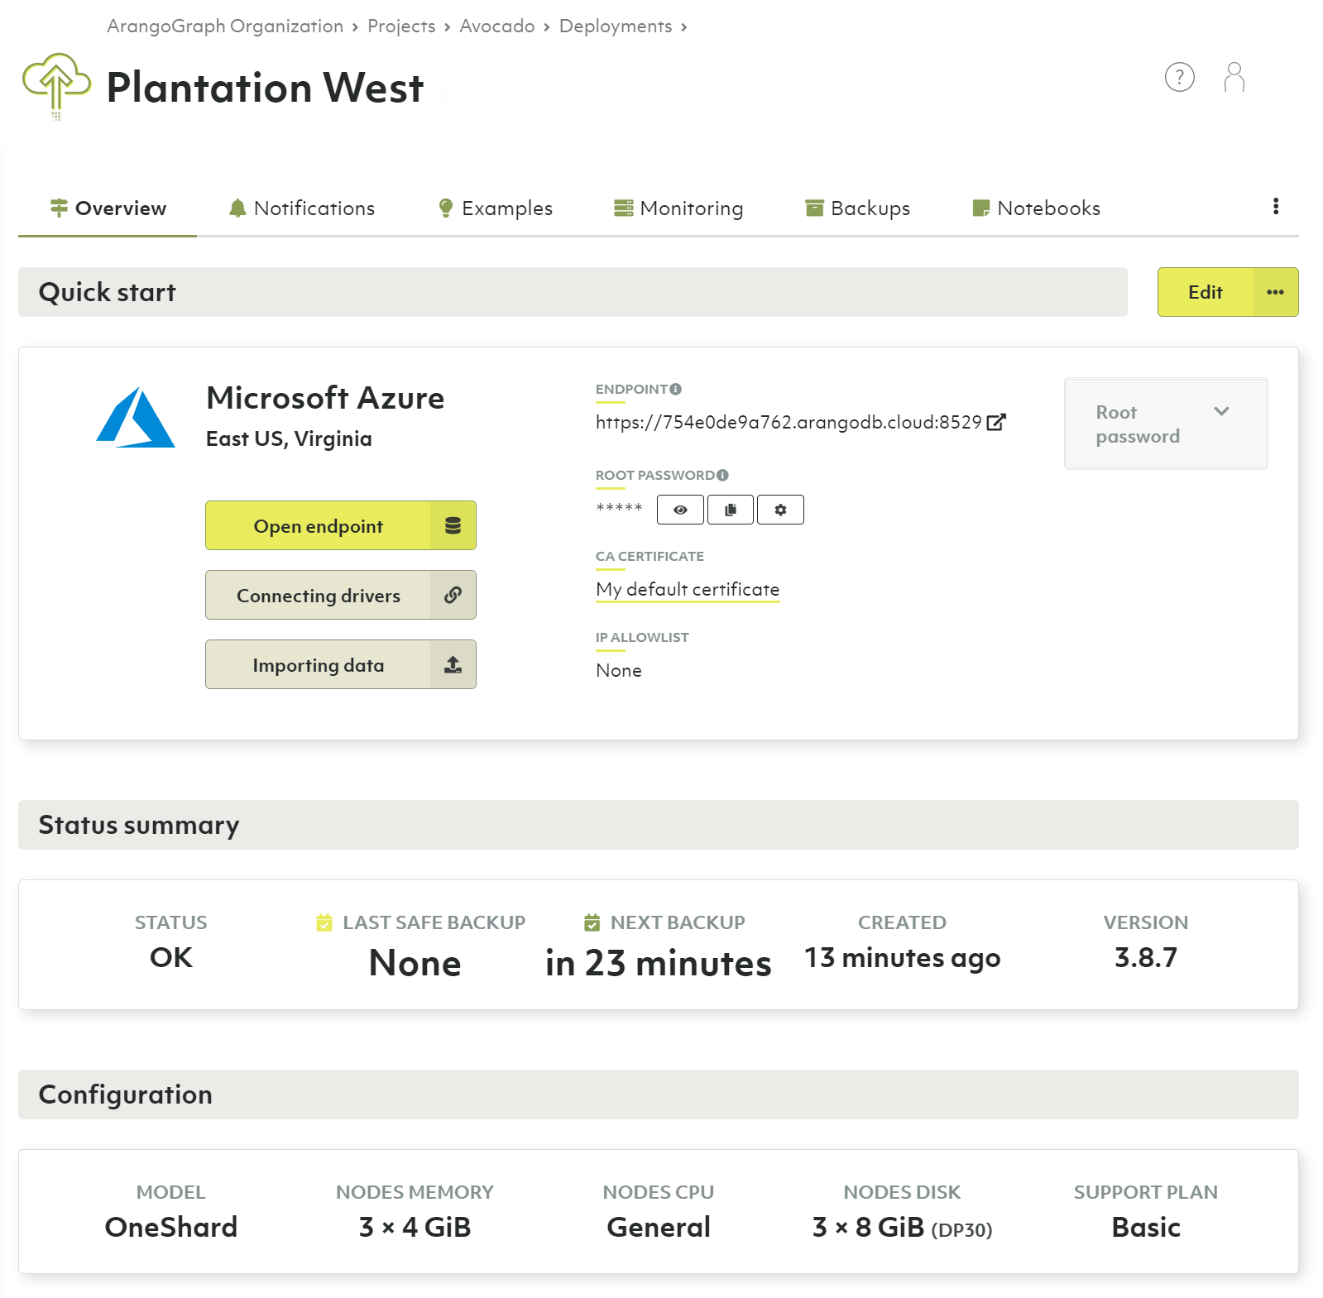Switch to the Notifications tab

[x=302, y=208]
